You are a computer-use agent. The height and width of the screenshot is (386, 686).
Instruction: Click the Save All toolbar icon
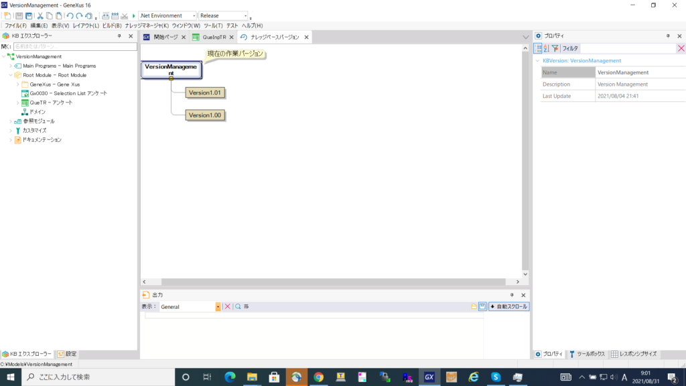29,16
